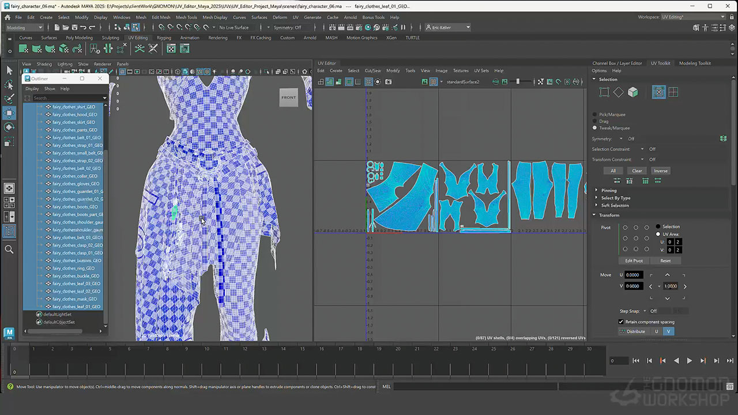Image resolution: width=738 pixels, height=415 pixels.
Task: Open the Cut/Sew menu in UV Editor
Action: (x=372, y=71)
